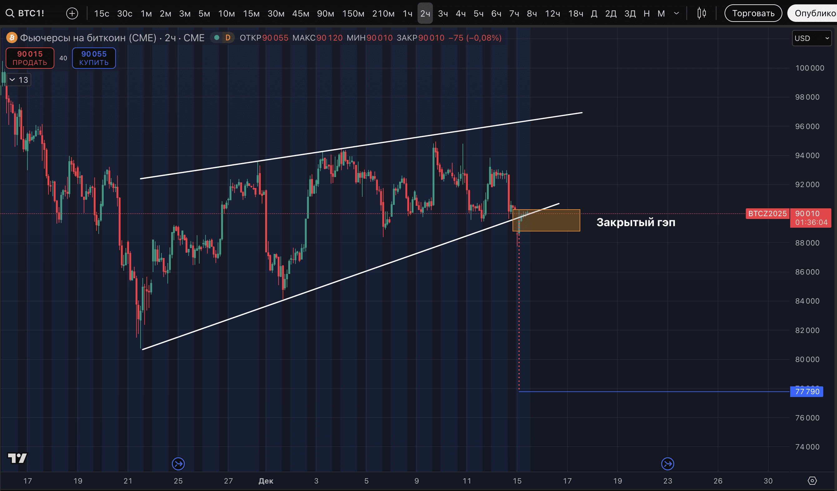Select the 4ч timeframe
837x491 pixels.
point(460,13)
